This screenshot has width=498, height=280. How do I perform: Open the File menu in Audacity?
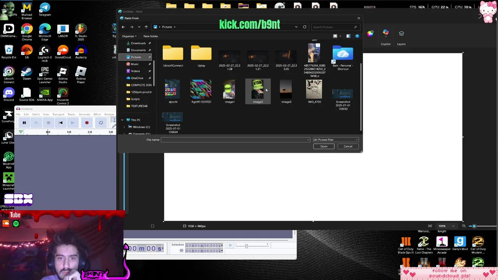[18, 114]
